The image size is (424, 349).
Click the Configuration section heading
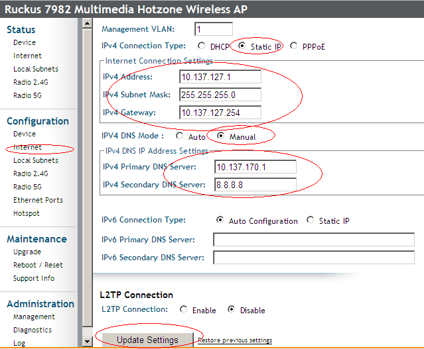coord(38,121)
